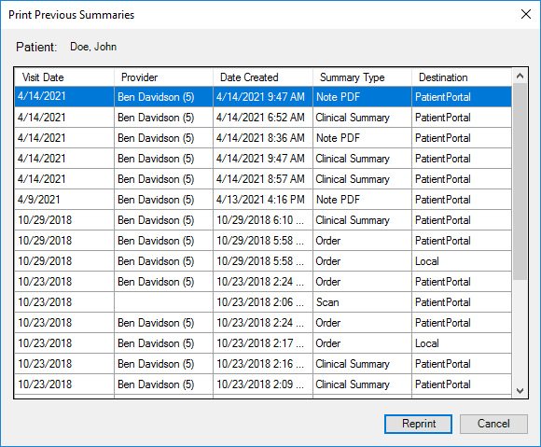Close the dialog with the X icon
541x447 pixels.
(x=526, y=14)
